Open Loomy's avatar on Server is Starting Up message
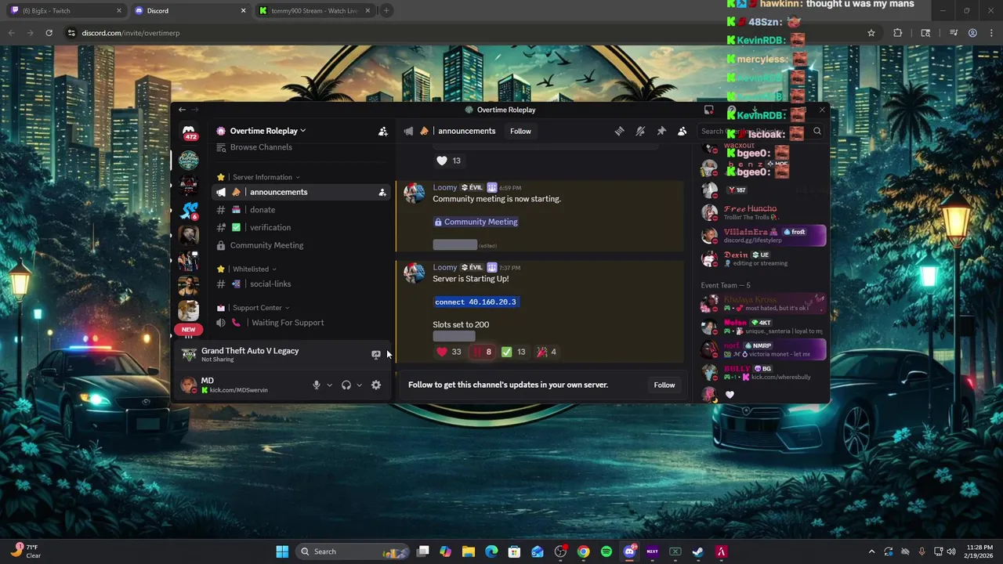Image resolution: width=1003 pixels, height=564 pixels. (x=414, y=273)
